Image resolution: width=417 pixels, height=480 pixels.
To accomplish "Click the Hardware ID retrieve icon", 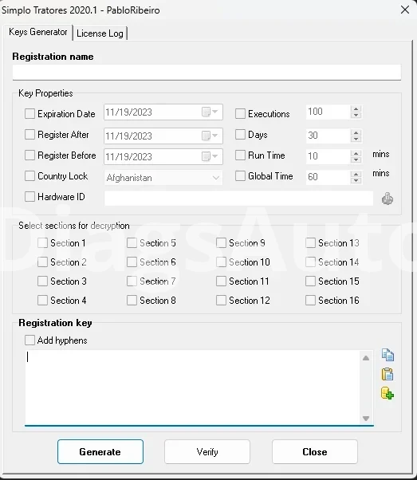I will pos(387,199).
